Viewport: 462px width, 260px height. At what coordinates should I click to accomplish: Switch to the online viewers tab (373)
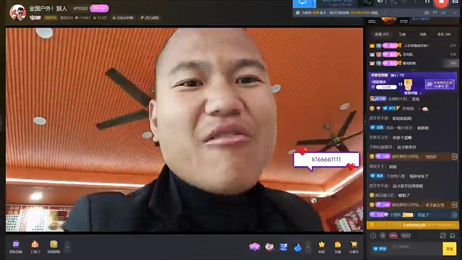(382, 34)
